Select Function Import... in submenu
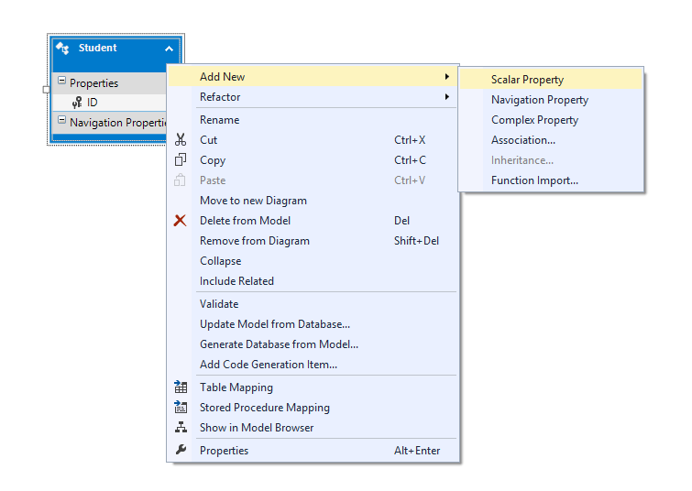This screenshot has height=491, width=692. pyautogui.click(x=551, y=180)
